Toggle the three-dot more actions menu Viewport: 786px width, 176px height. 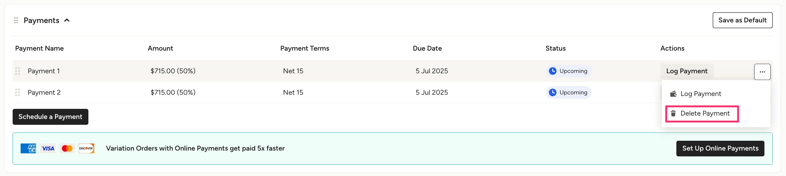coord(762,72)
